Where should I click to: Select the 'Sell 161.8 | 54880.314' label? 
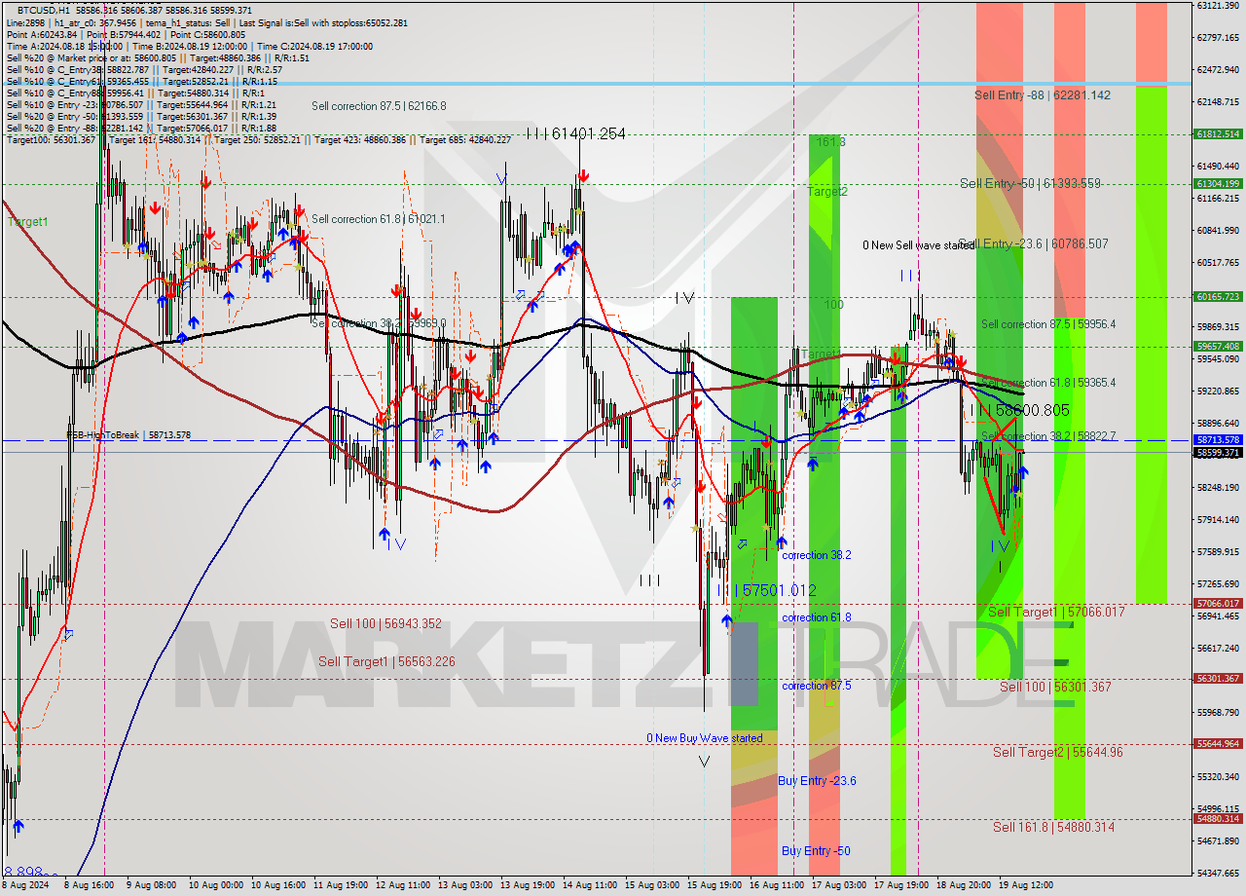click(1053, 827)
